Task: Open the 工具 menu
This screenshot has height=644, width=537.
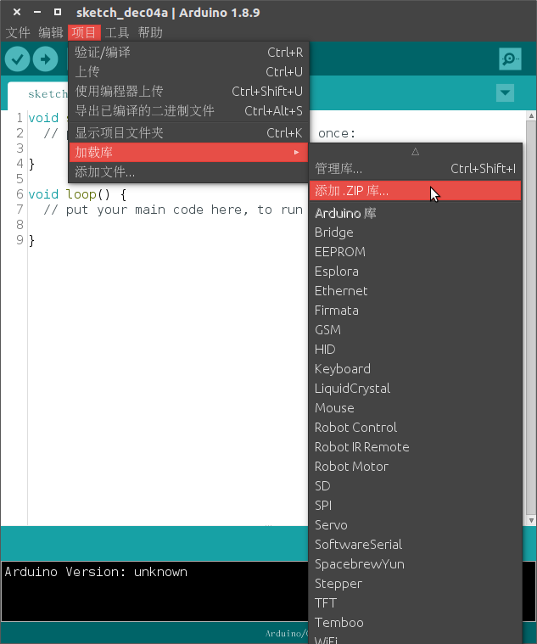Action: click(117, 32)
